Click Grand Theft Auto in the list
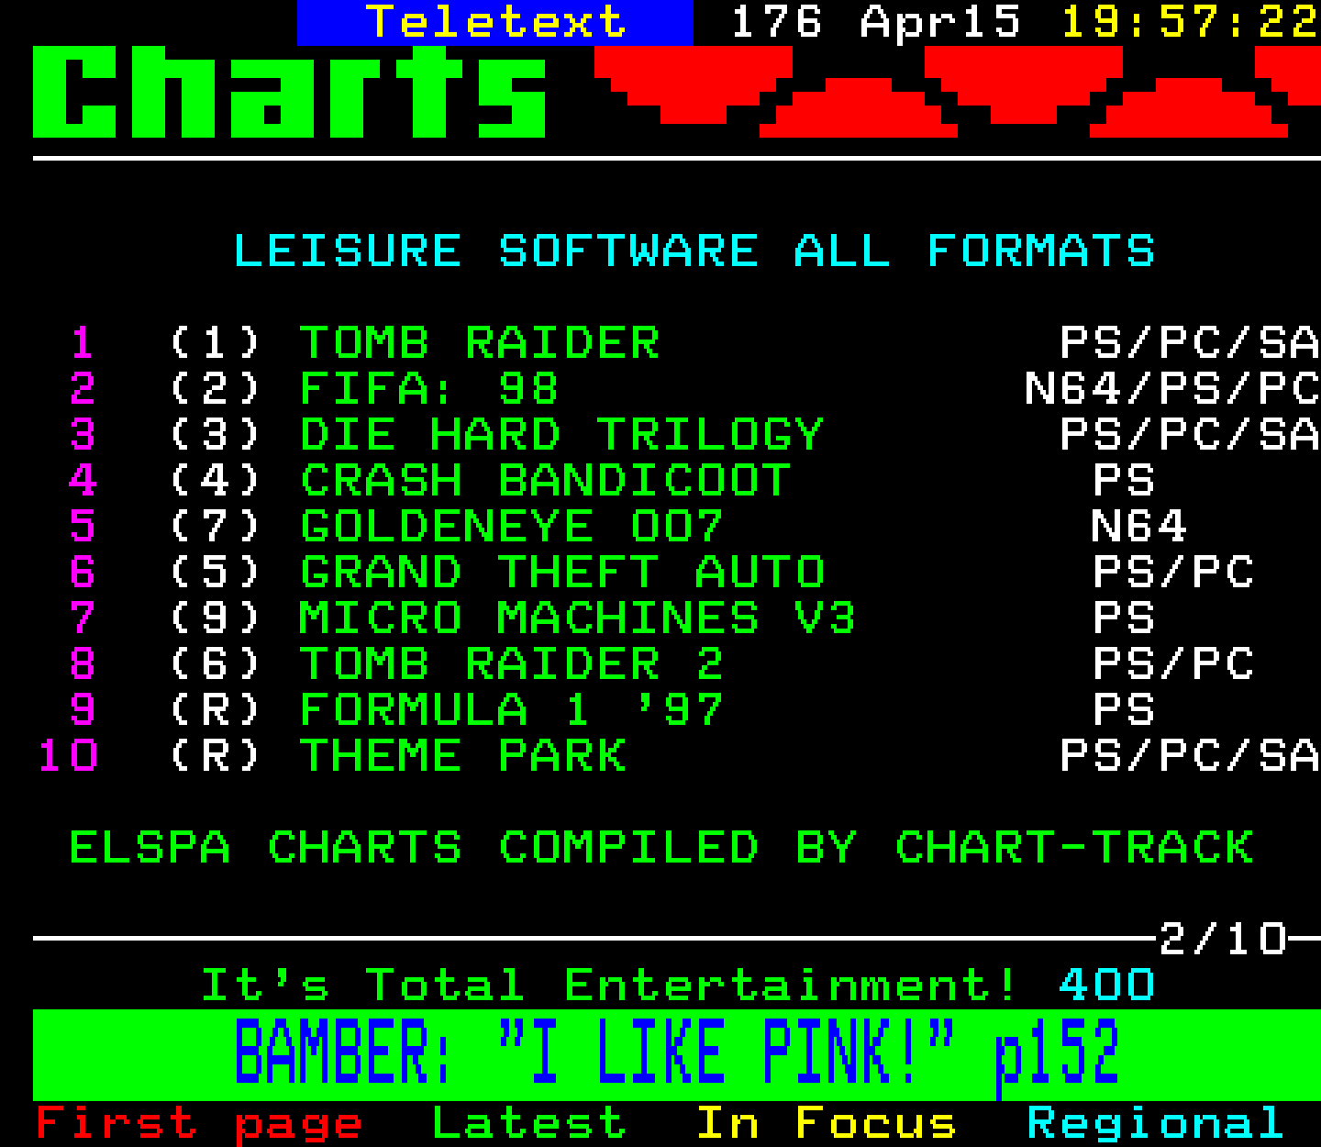The height and width of the screenshot is (1147, 1321). pos(561,573)
